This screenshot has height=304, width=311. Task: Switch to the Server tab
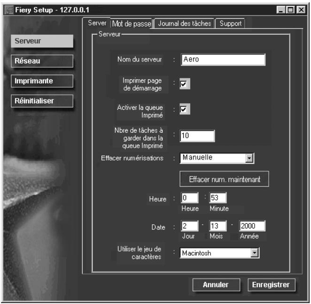[x=97, y=23]
